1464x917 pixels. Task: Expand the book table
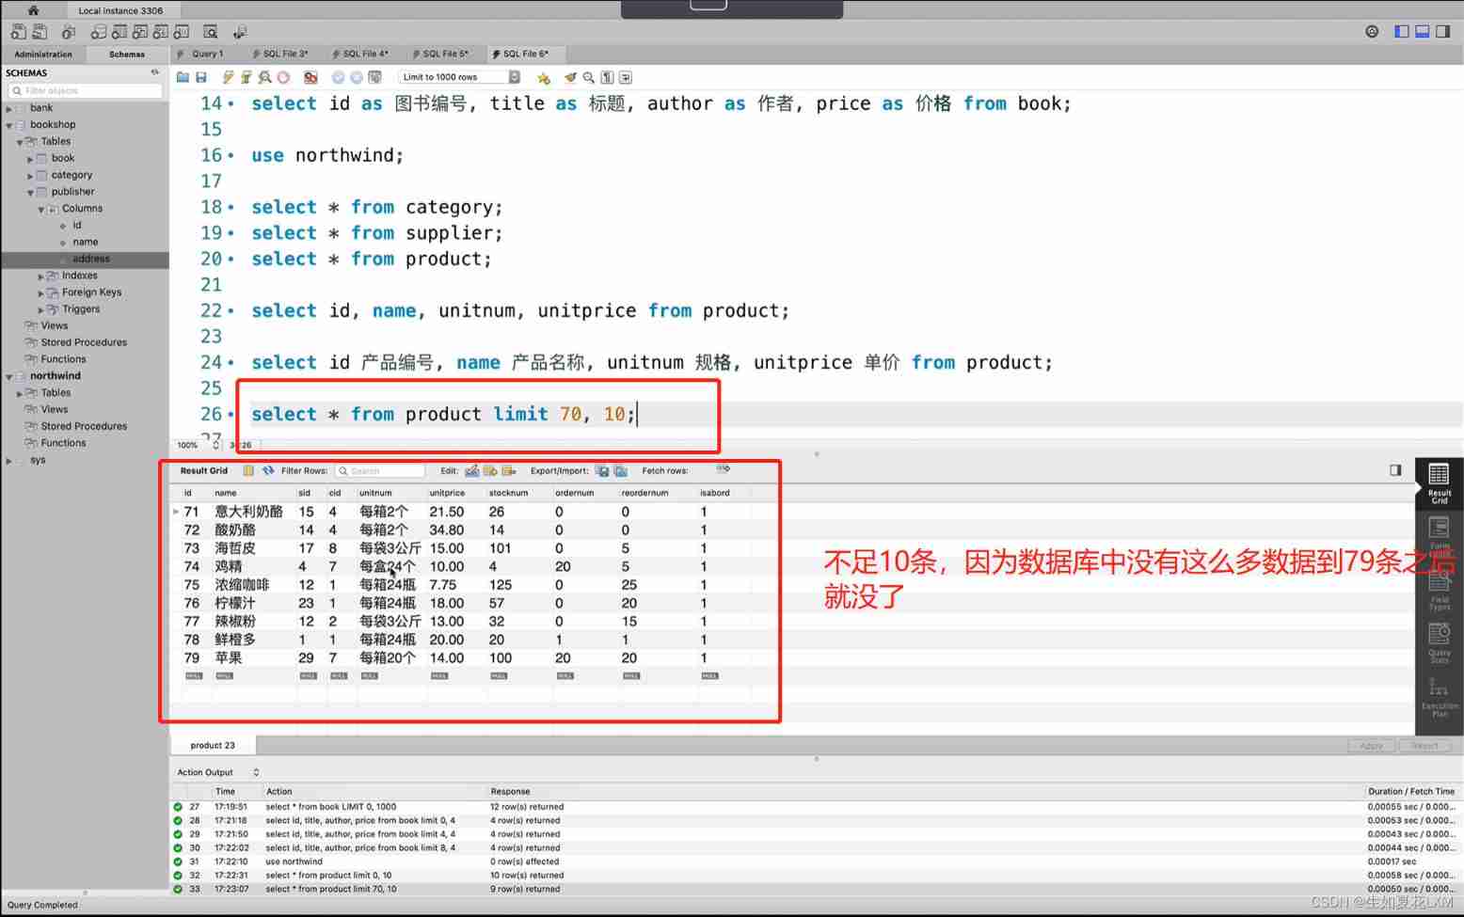(30, 160)
